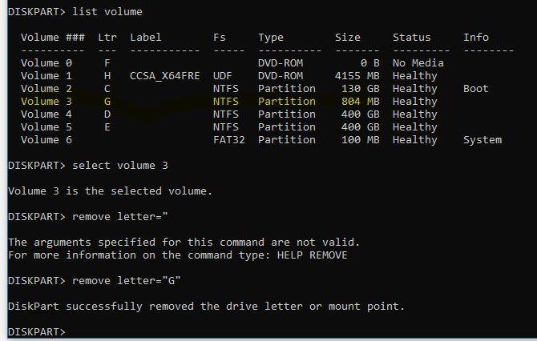The image size is (537, 341).
Task: Click the FAT32 file system entry
Action: [x=228, y=139]
